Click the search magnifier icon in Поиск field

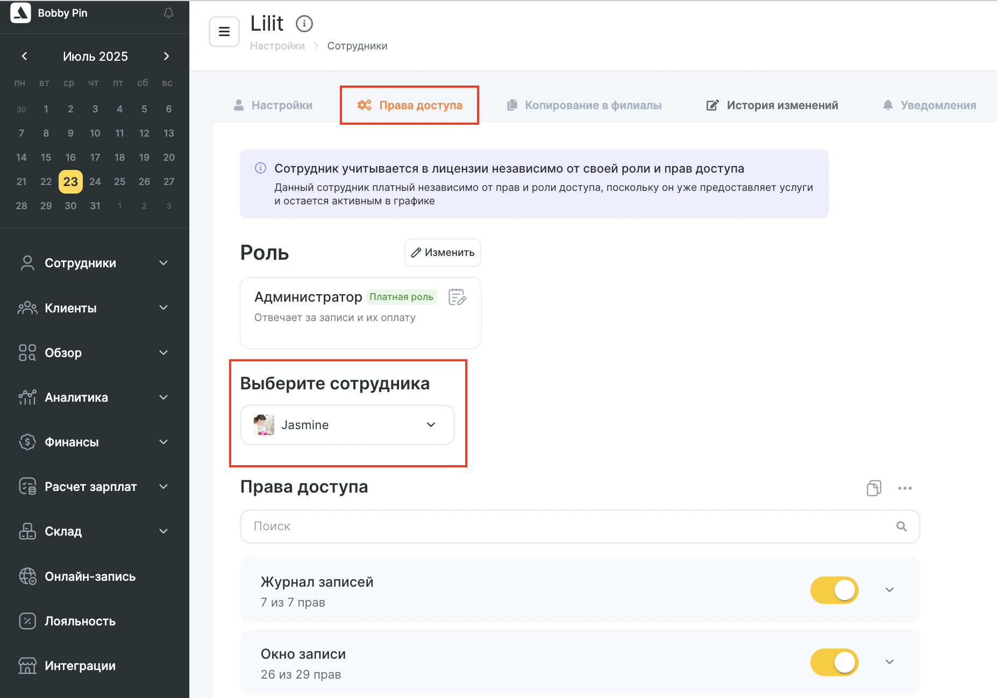click(902, 526)
